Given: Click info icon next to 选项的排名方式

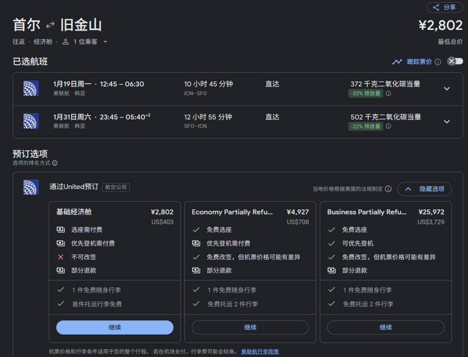Looking at the screenshot, I should [x=55, y=163].
